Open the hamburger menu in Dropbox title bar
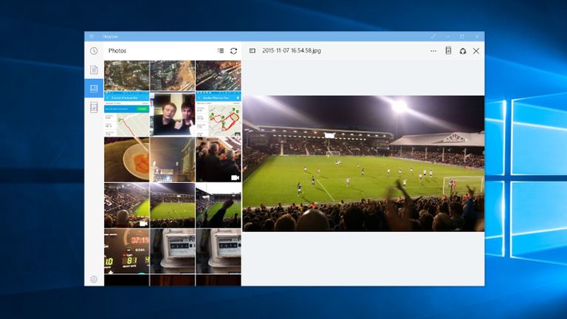 coord(92,36)
